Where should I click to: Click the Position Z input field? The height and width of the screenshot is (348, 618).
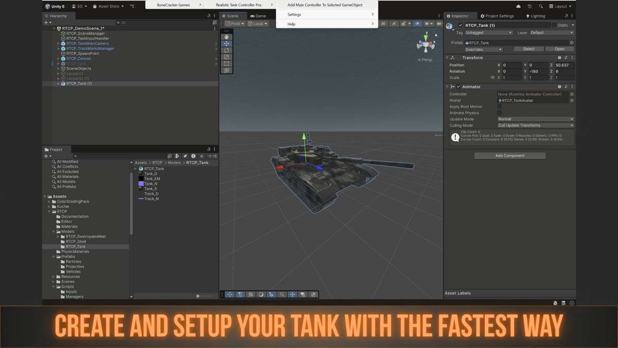pyautogui.click(x=565, y=65)
